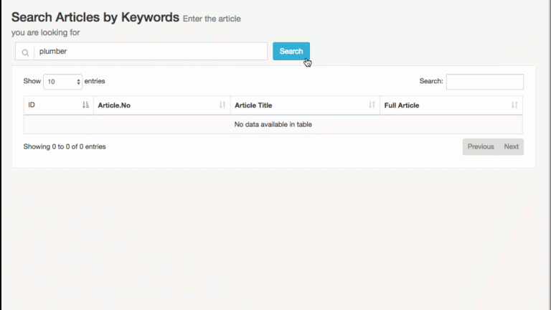This screenshot has height=310, width=551.
Task: Click the sort arrows icon in Article Title column
Action: click(372, 105)
